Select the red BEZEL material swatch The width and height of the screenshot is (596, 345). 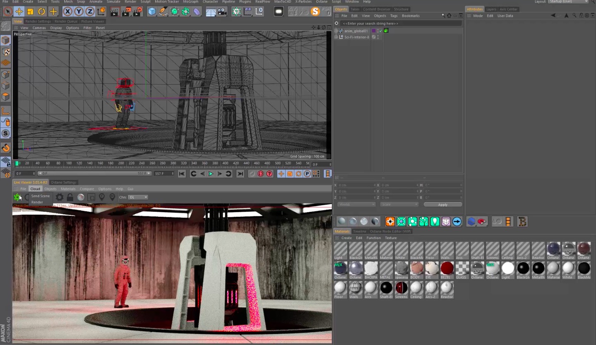(447, 268)
